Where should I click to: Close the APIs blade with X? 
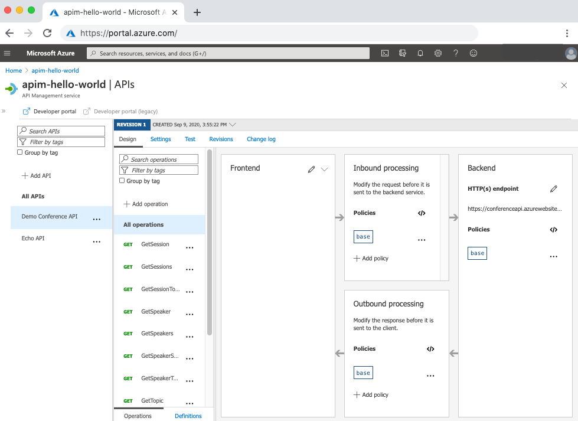(564, 86)
